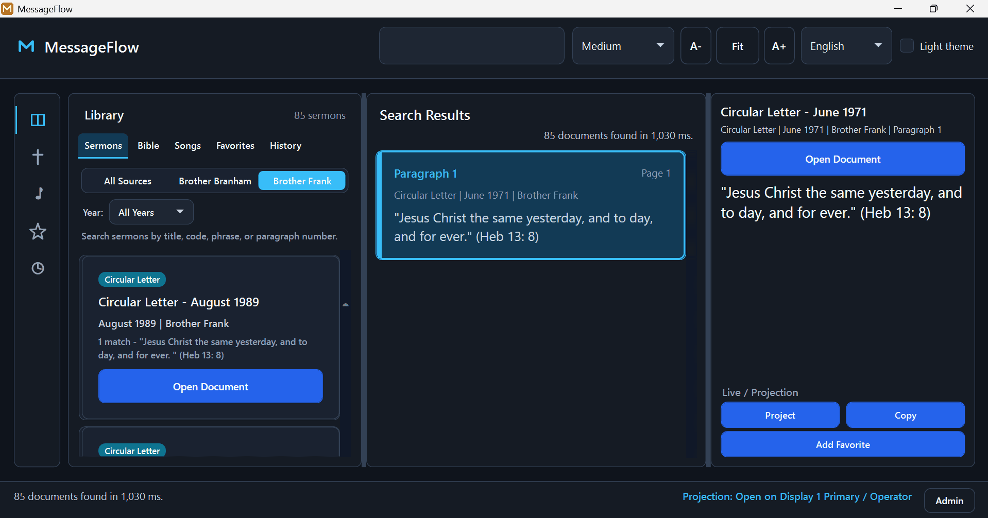Select the All Sources filter
Image resolution: width=988 pixels, height=518 pixels.
click(x=128, y=181)
